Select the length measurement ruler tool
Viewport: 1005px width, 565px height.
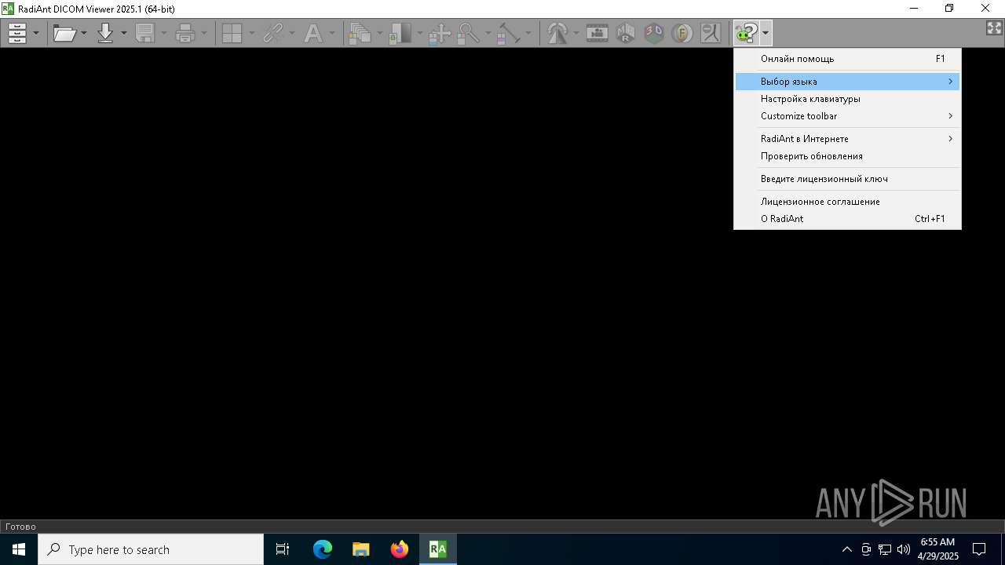pos(509,33)
